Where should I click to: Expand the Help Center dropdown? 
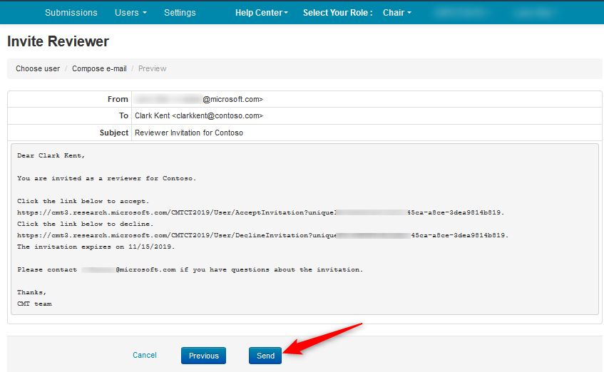tap(262, 13)
